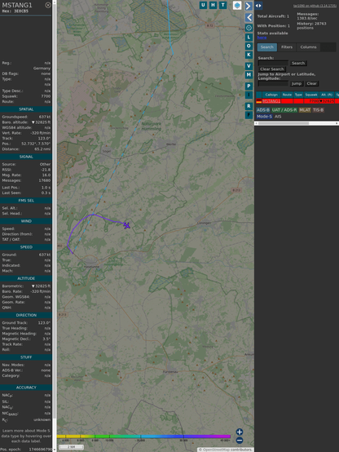
Task: Select the purple aircraft icon on map
Action: [127, 225]
